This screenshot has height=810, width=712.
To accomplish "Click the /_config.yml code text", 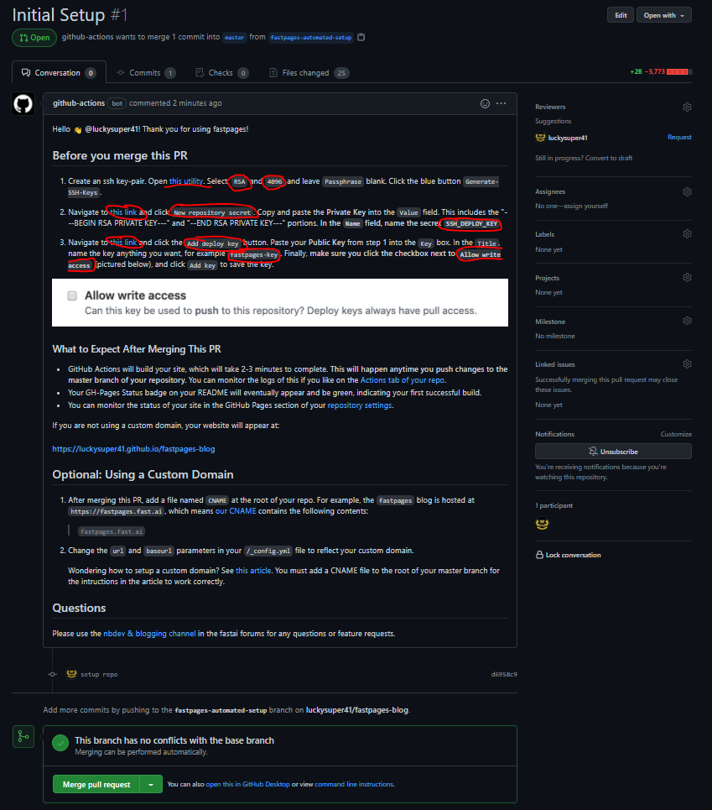I will 268,551.
